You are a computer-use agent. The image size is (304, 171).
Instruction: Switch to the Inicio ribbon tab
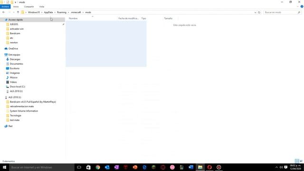click(x=16, y=7)
